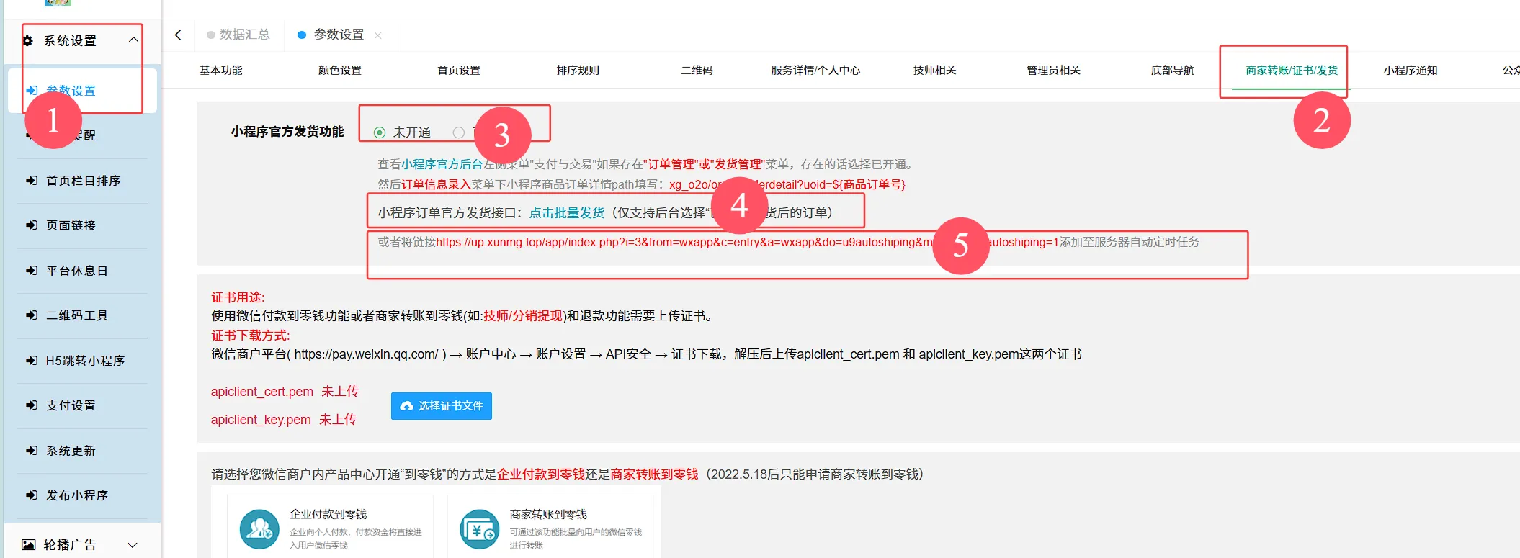Click the apiclient_key.pem 未上传 text
The width and height of the screenshot is (1520, 558).
coord(284,420)
